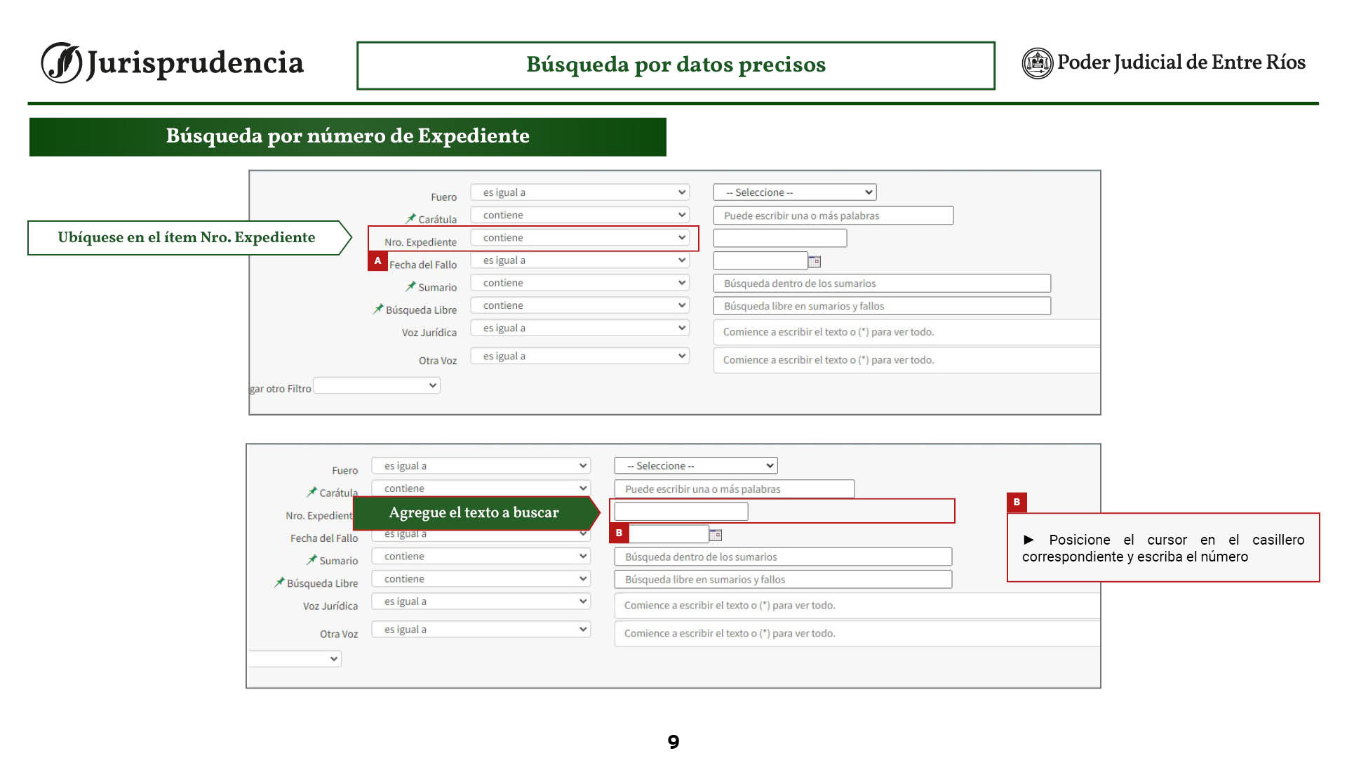Open the Fecha del Fallo calendar icon in upper form
Image resolution: width=1347 pixels, height=758 pixels.
(x=815, y=261)
